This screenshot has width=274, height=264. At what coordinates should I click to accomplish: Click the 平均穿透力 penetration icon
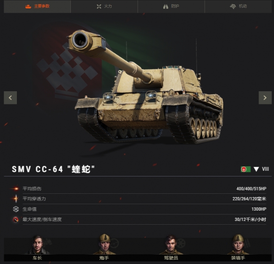point(16,198)
